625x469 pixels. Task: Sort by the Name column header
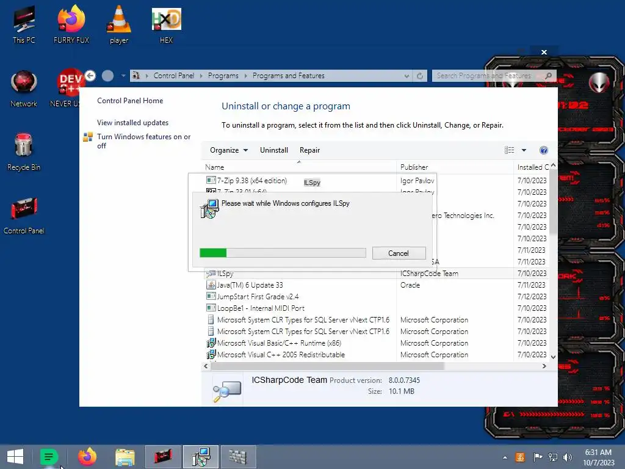(x=299, y=167)
